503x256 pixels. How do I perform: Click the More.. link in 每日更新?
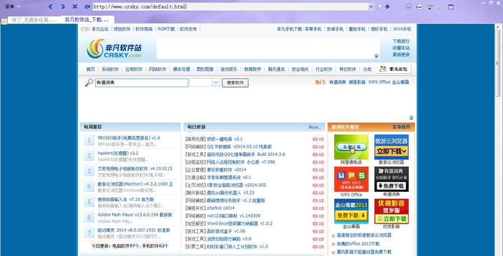click(315, 127)
